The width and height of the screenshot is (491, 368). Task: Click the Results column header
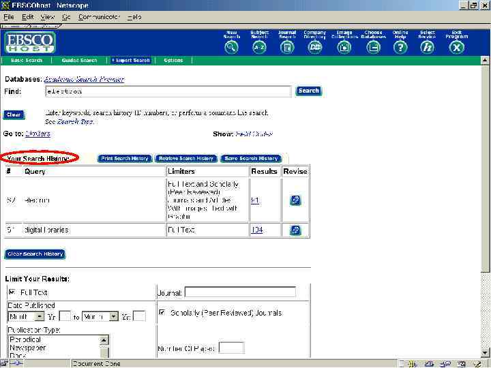(264, 172)
